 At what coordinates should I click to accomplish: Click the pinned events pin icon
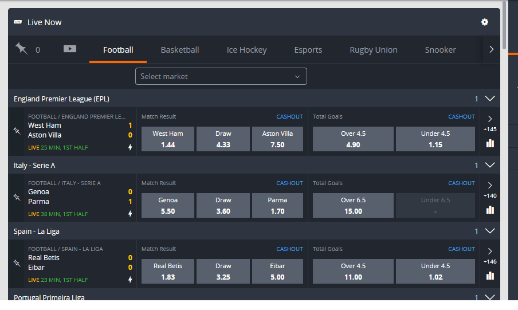[x=21, y=49]
